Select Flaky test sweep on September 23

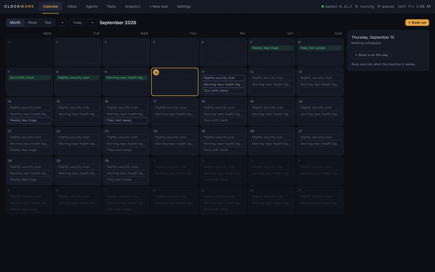pyautogui.click(x=126, y=150)
